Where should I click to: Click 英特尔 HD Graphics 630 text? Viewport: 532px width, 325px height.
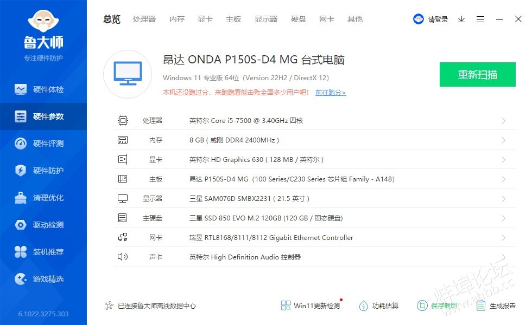[x=256, y=160]
